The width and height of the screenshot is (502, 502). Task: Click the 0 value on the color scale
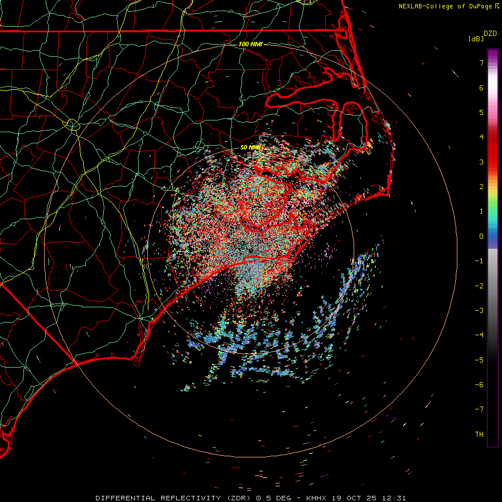coord(481,236)
